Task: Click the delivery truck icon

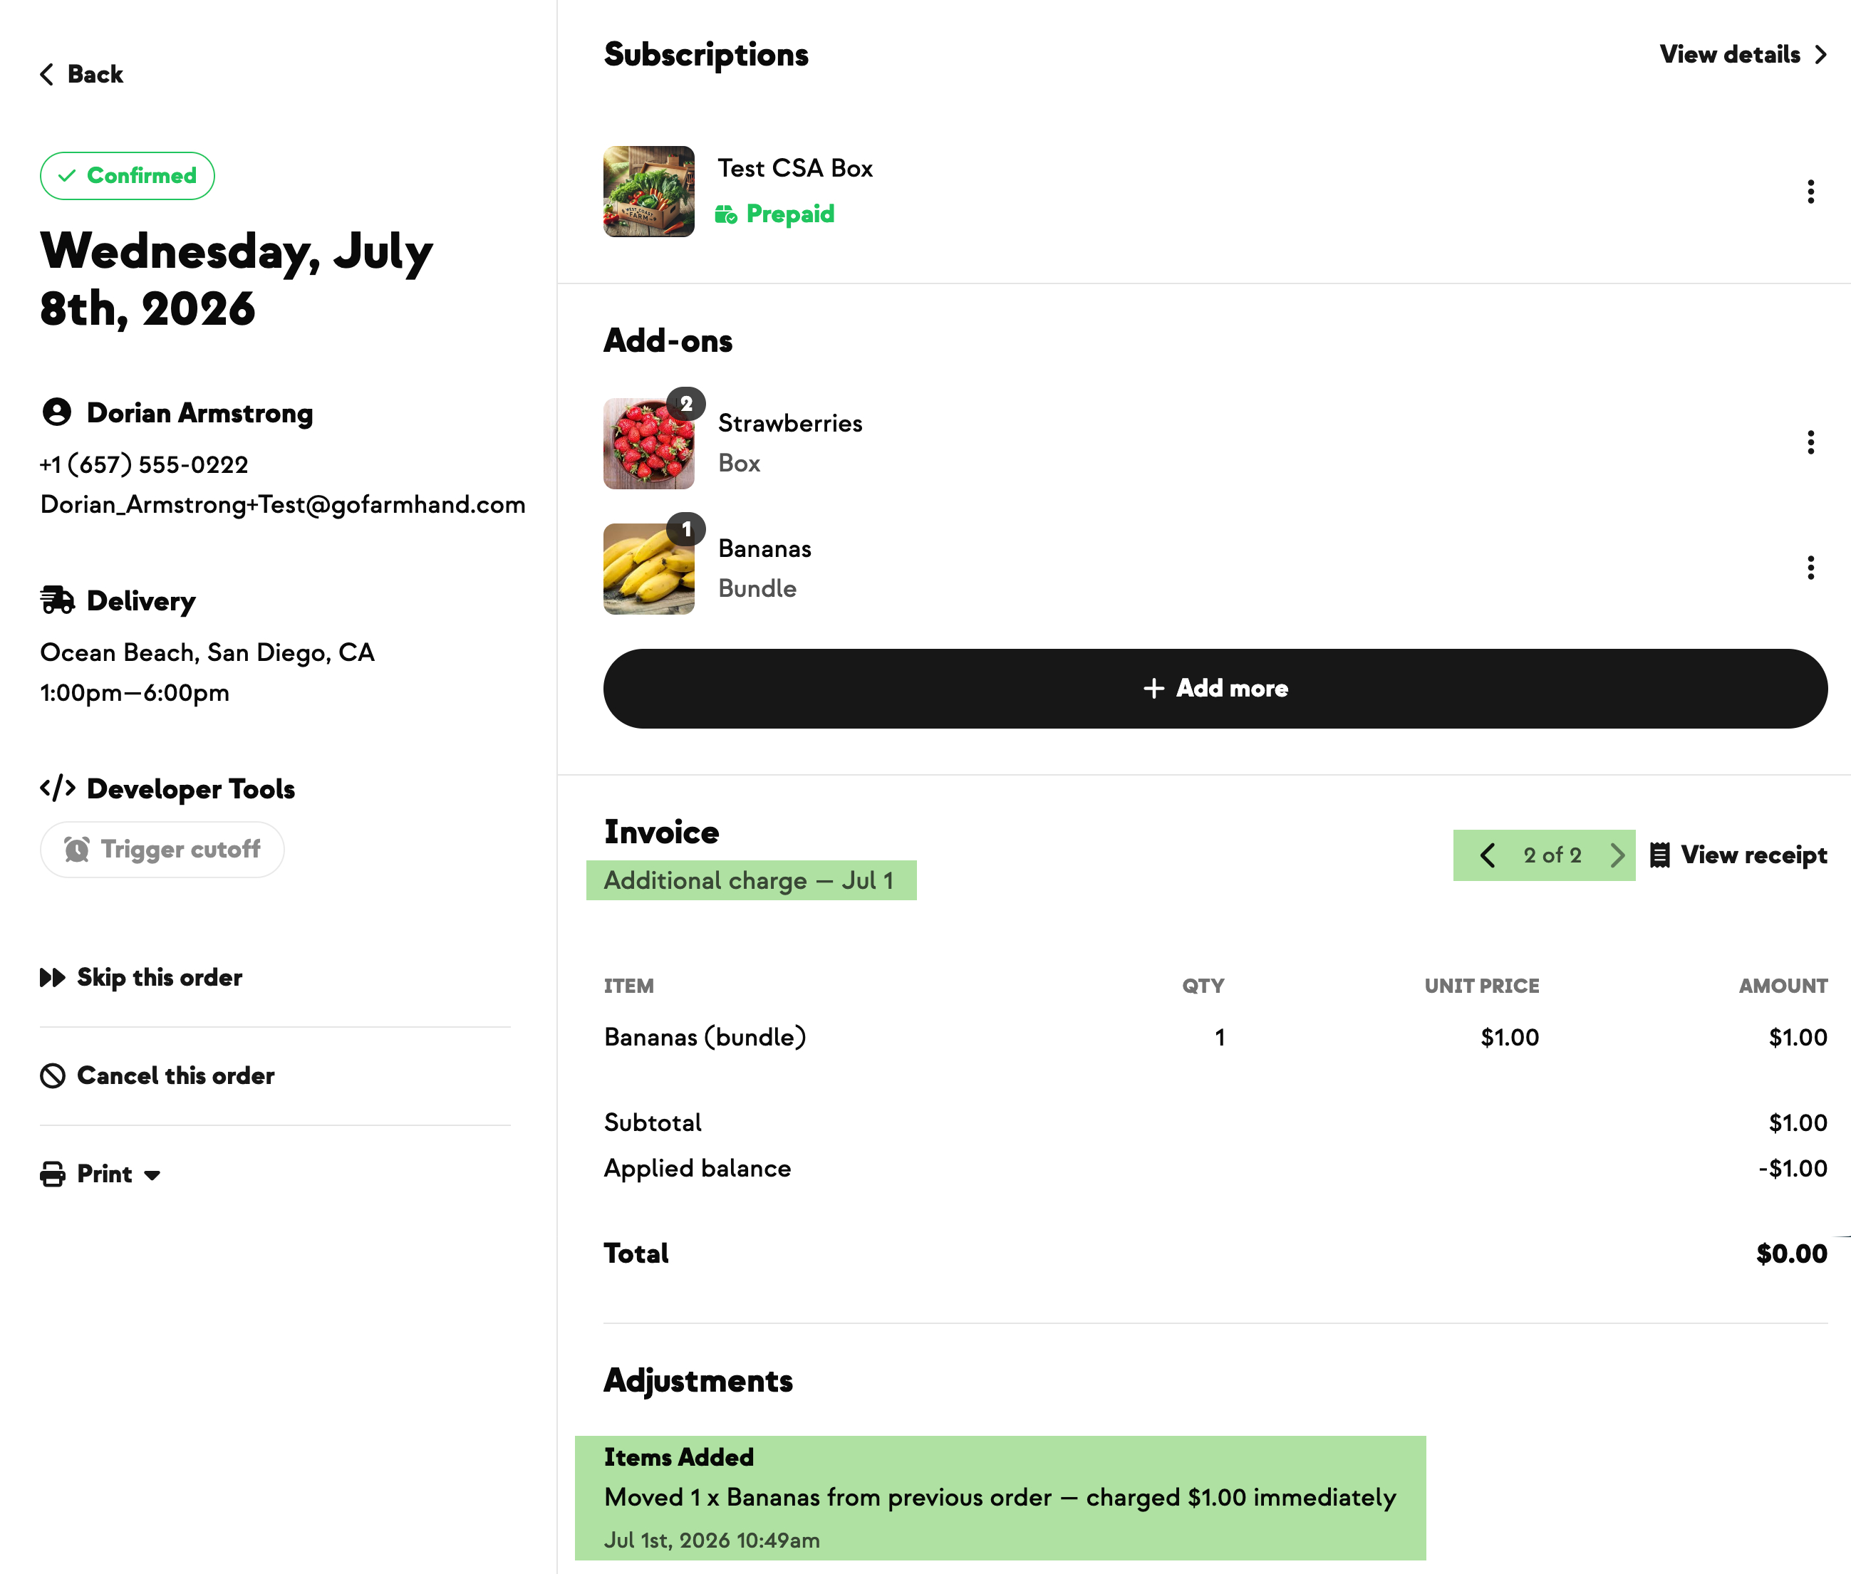Action: [x=57, y=600]
